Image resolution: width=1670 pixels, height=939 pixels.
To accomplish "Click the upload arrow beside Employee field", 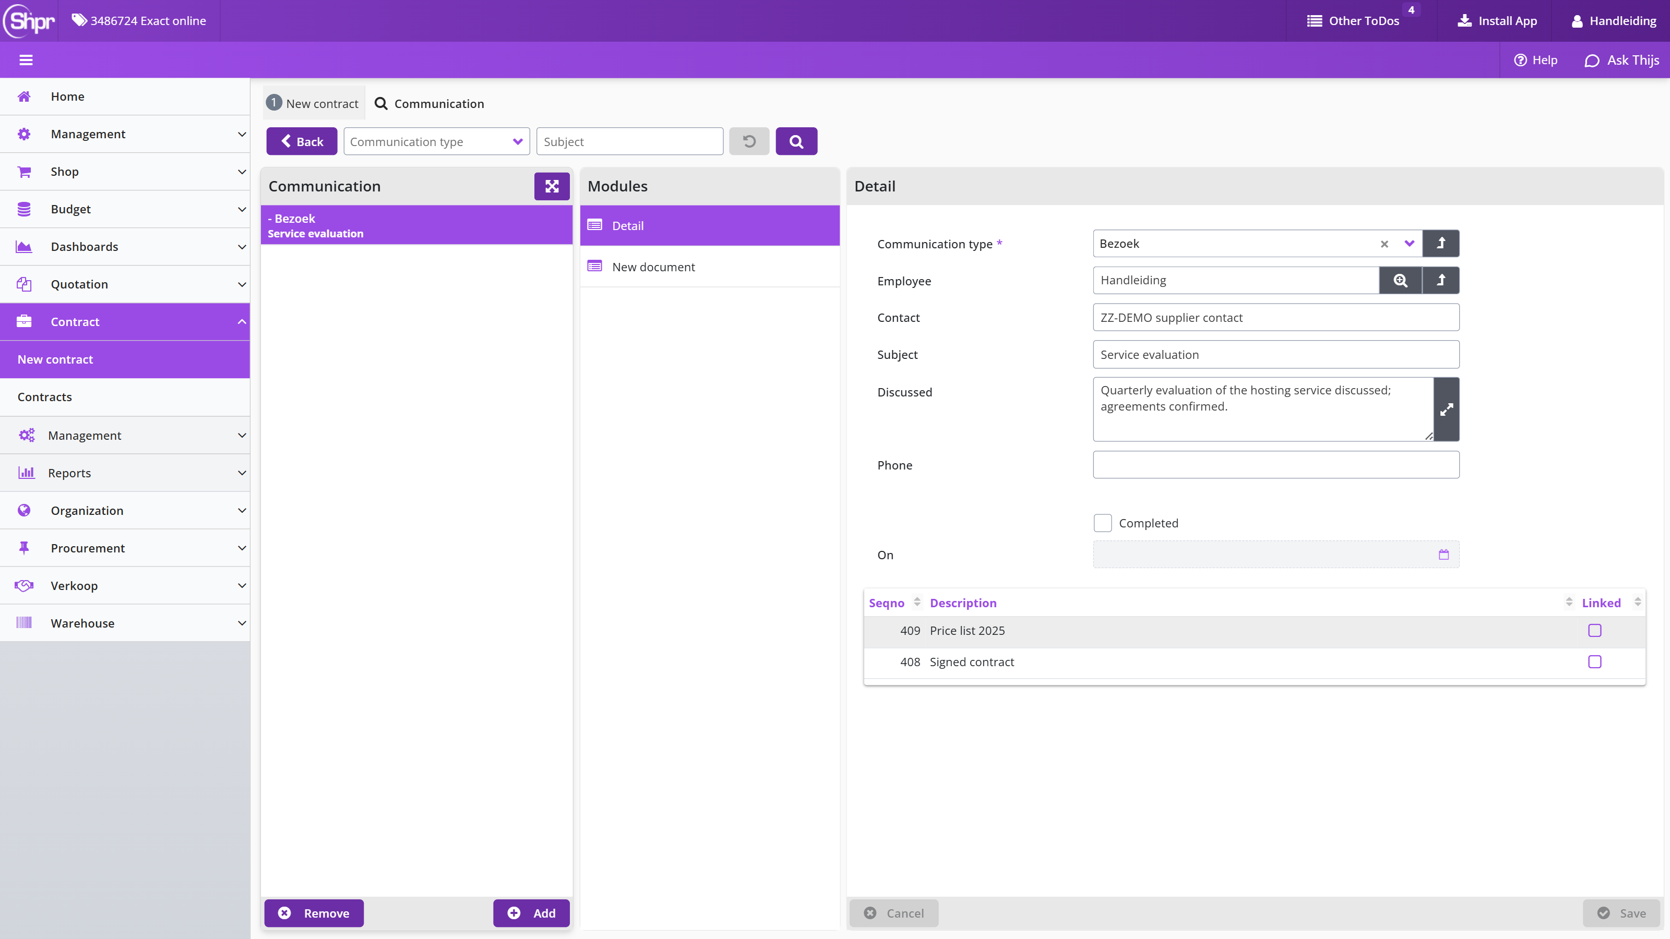I will [x=1440, y=281].
